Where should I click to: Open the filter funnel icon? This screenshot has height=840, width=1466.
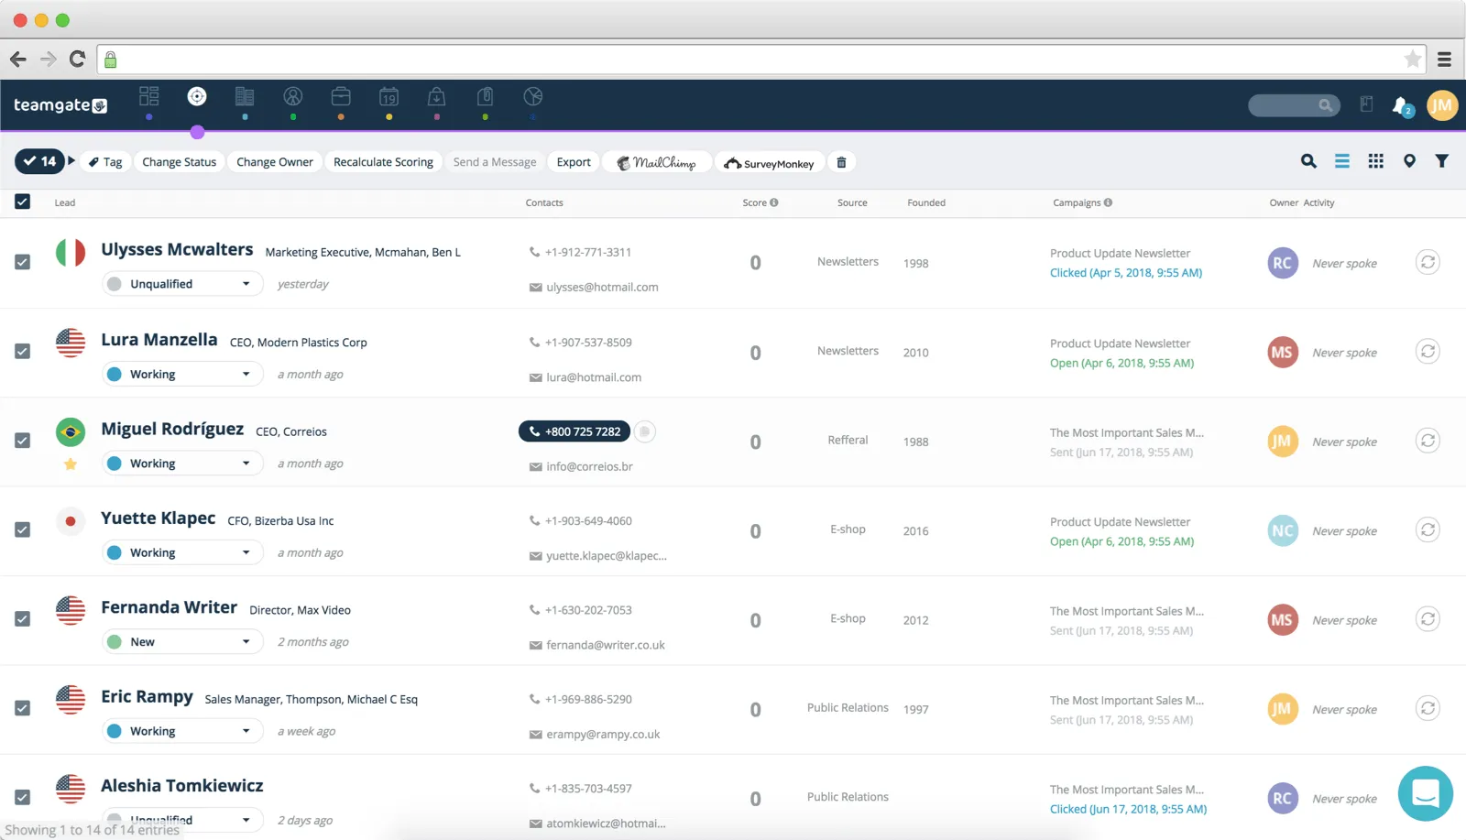click(1442, 161)
